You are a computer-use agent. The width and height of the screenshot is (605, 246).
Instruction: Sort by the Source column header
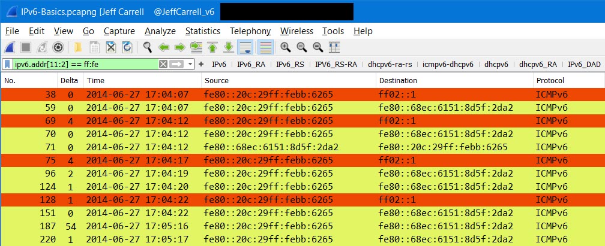(x=289, y=81)
